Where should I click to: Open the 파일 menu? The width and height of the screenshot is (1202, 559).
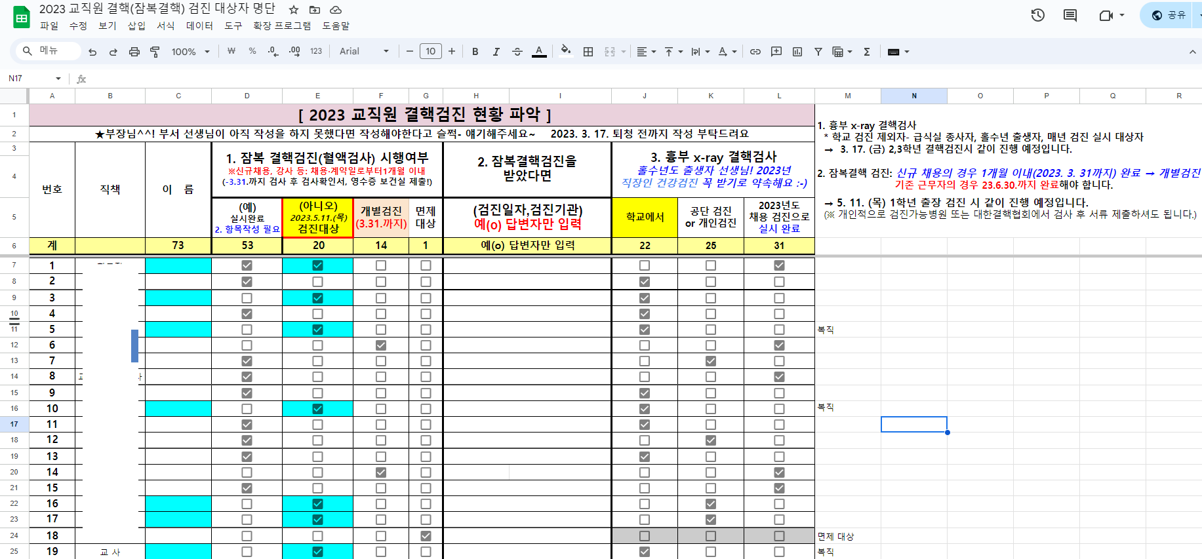(49, 26)
